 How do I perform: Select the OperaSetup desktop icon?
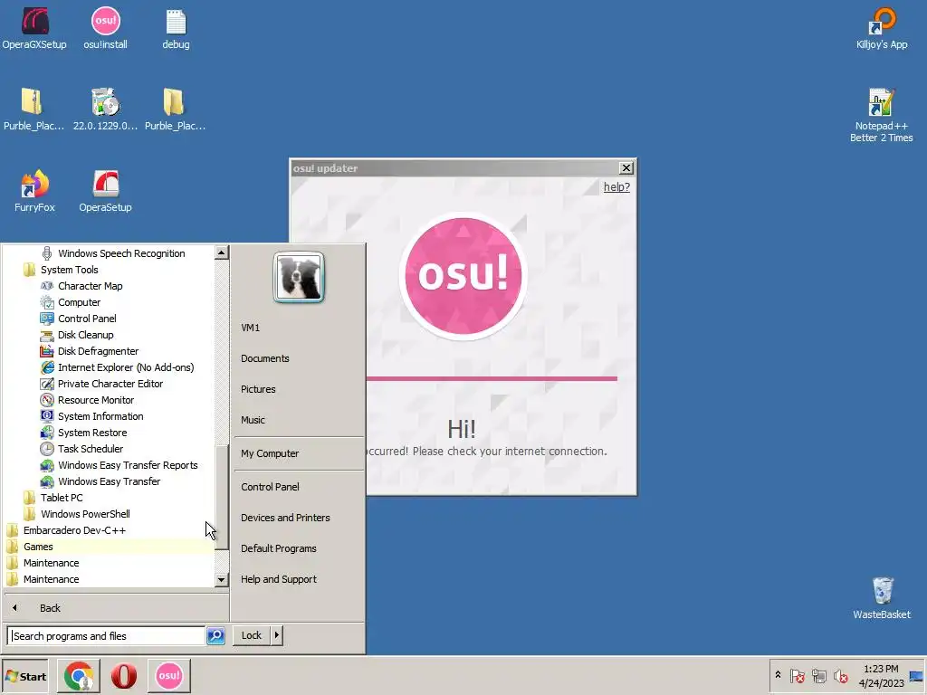(105, 191)
